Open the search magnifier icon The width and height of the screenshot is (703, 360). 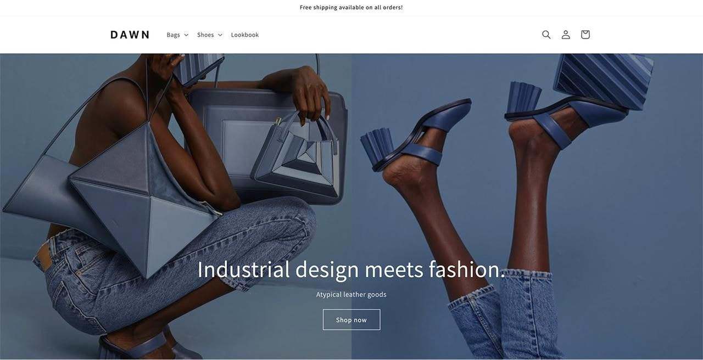tap(546, 35)
